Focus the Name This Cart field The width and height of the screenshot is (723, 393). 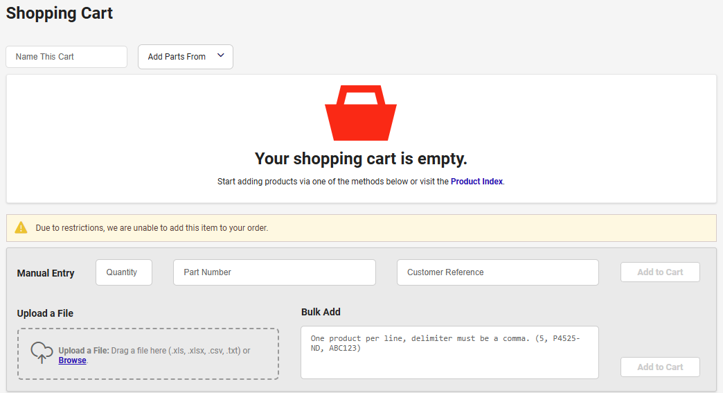point(66,57)
